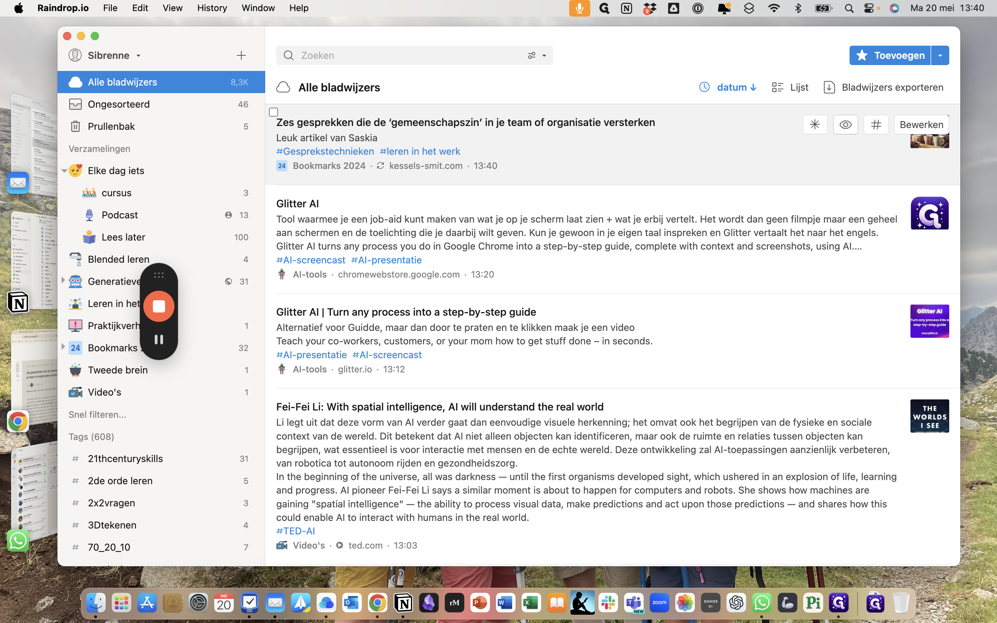The image size is (997, 623).
Task: Click Bladwijzers exporteren
Action: (x=883, y=87)
